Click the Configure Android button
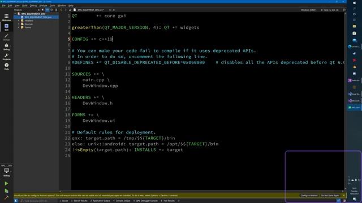362x203 pixels. 309,196
